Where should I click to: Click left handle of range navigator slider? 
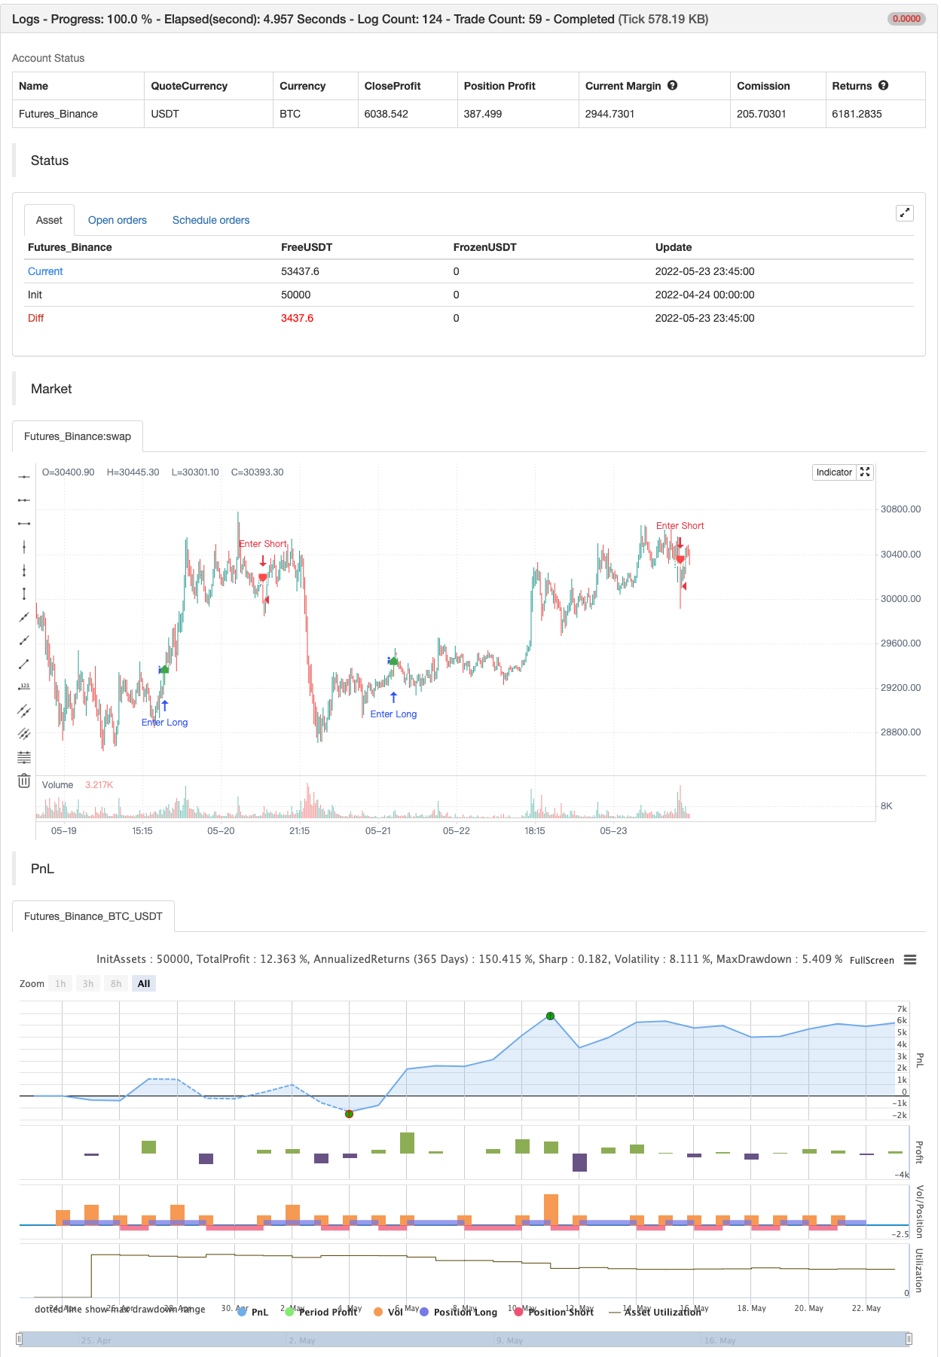pos(20,1339)
